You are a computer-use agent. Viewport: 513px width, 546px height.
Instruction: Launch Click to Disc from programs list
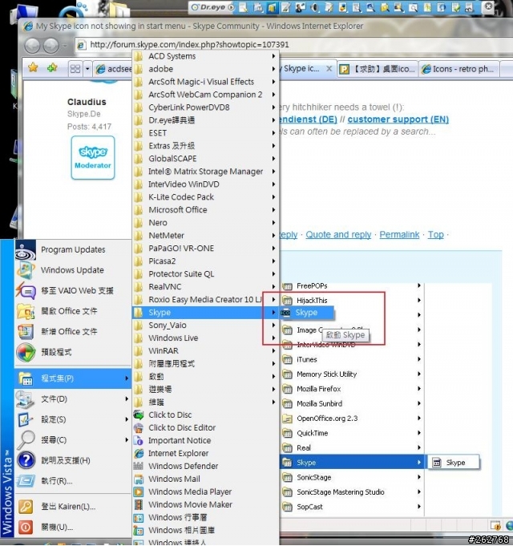pyautogui.click(x=205, y=415)
